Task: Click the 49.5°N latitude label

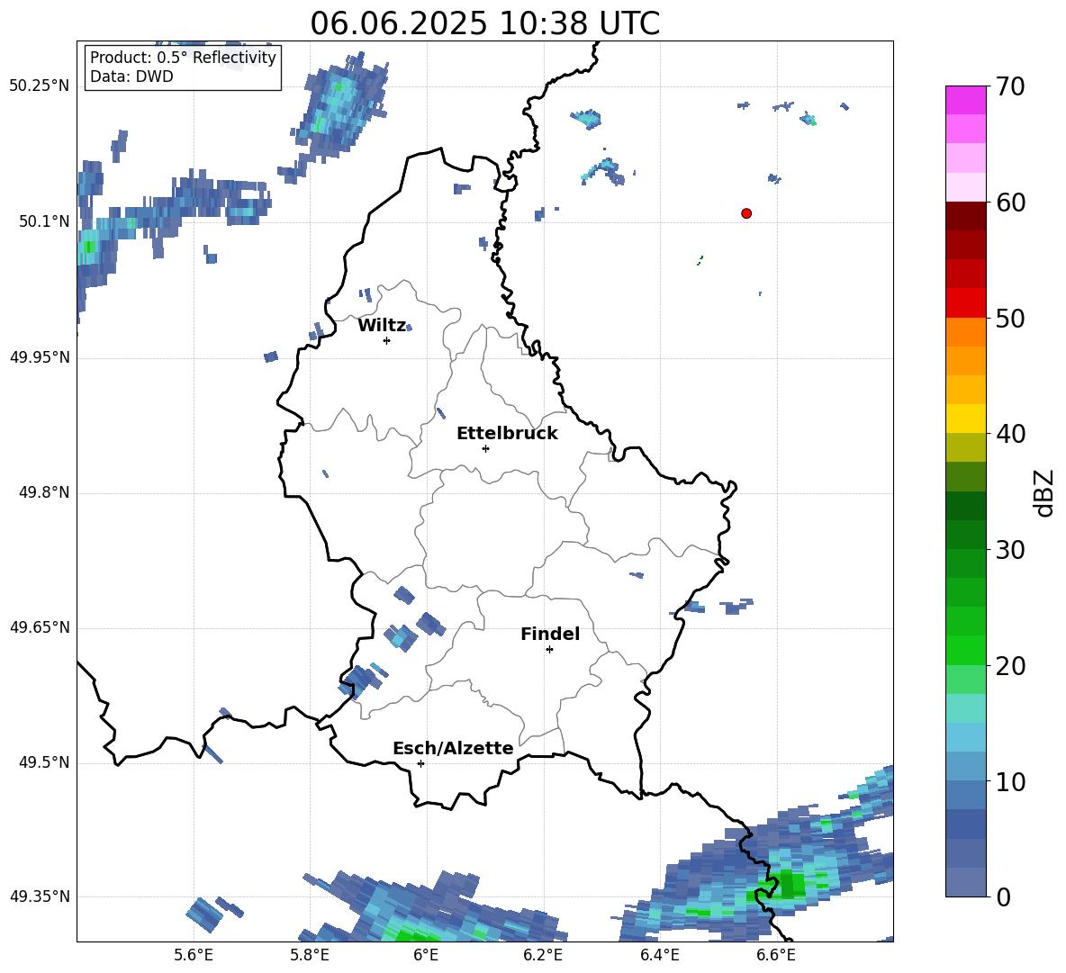Action: click(x=43, y=762)
